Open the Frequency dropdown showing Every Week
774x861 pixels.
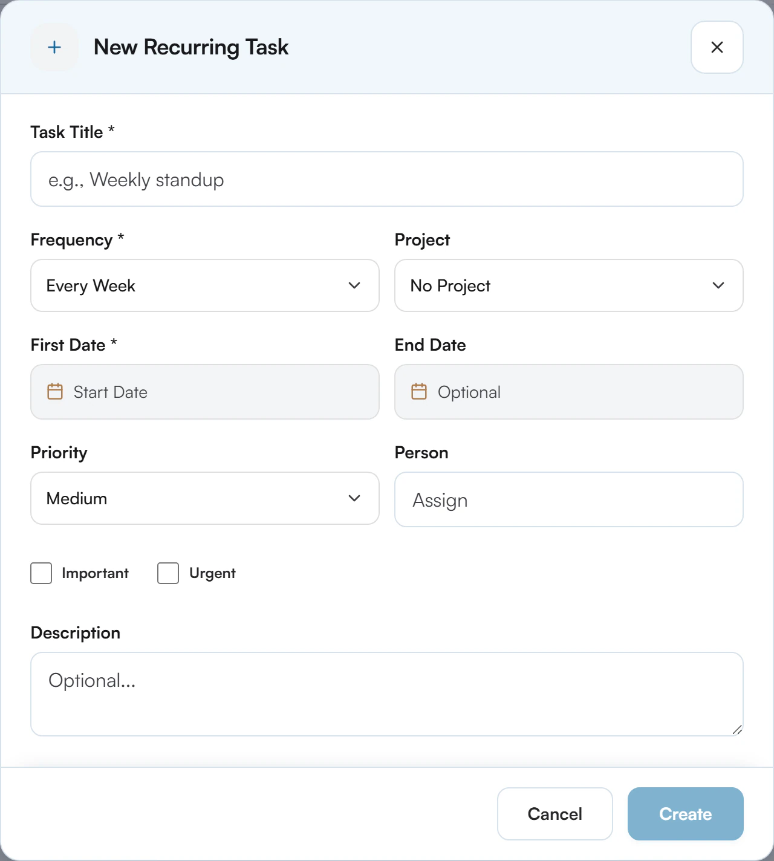[205, 285]
